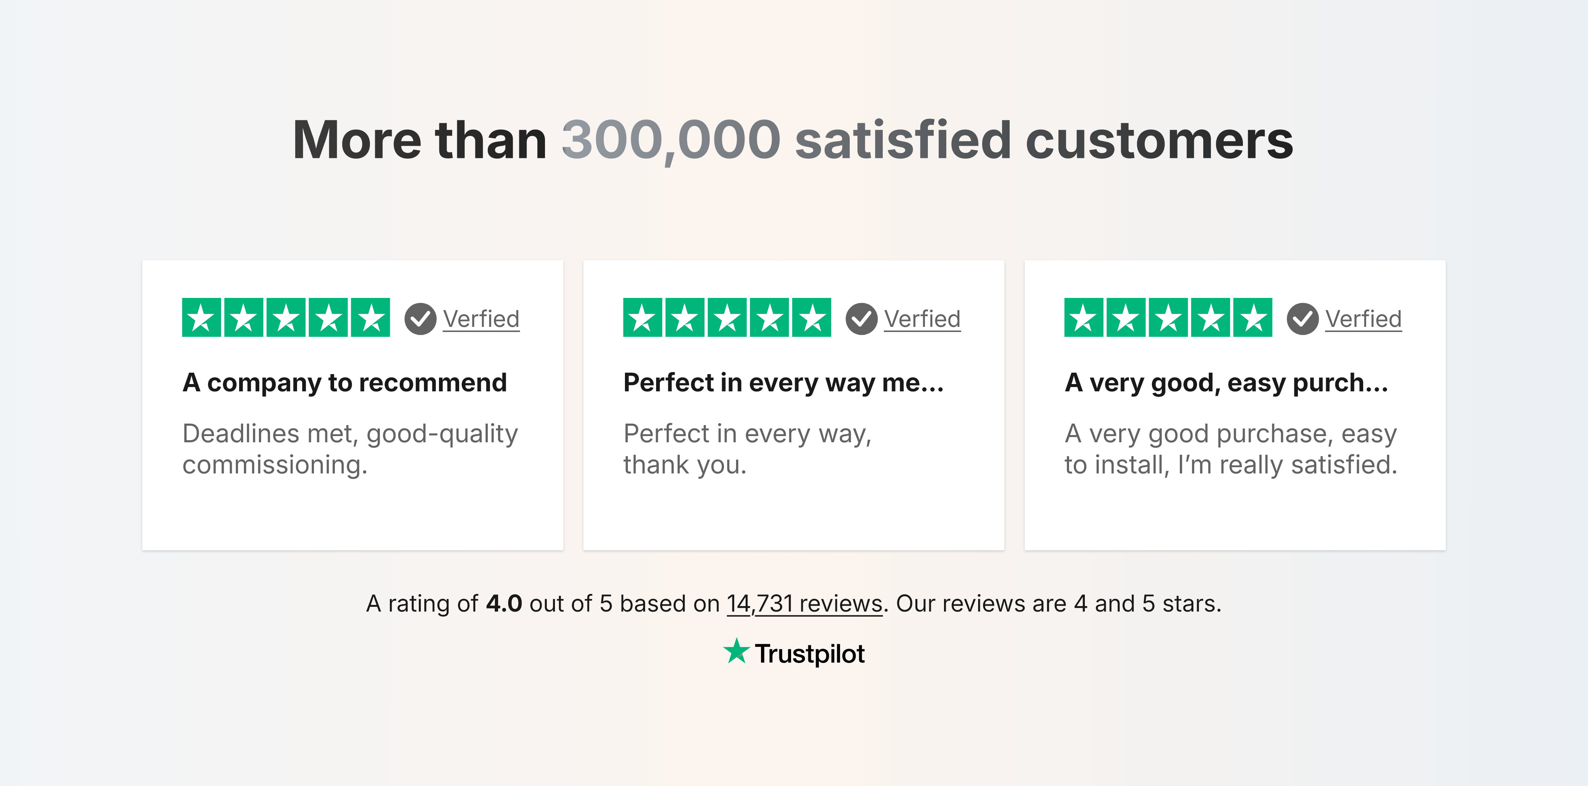Select the "A very good, easy purch..." title
This screenshot has height=786, width=1588.
click(x=1226, y=383)
